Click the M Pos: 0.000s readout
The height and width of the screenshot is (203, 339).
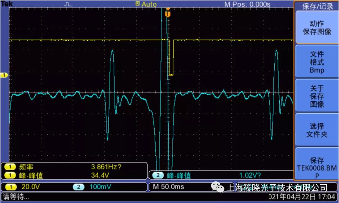247,4
